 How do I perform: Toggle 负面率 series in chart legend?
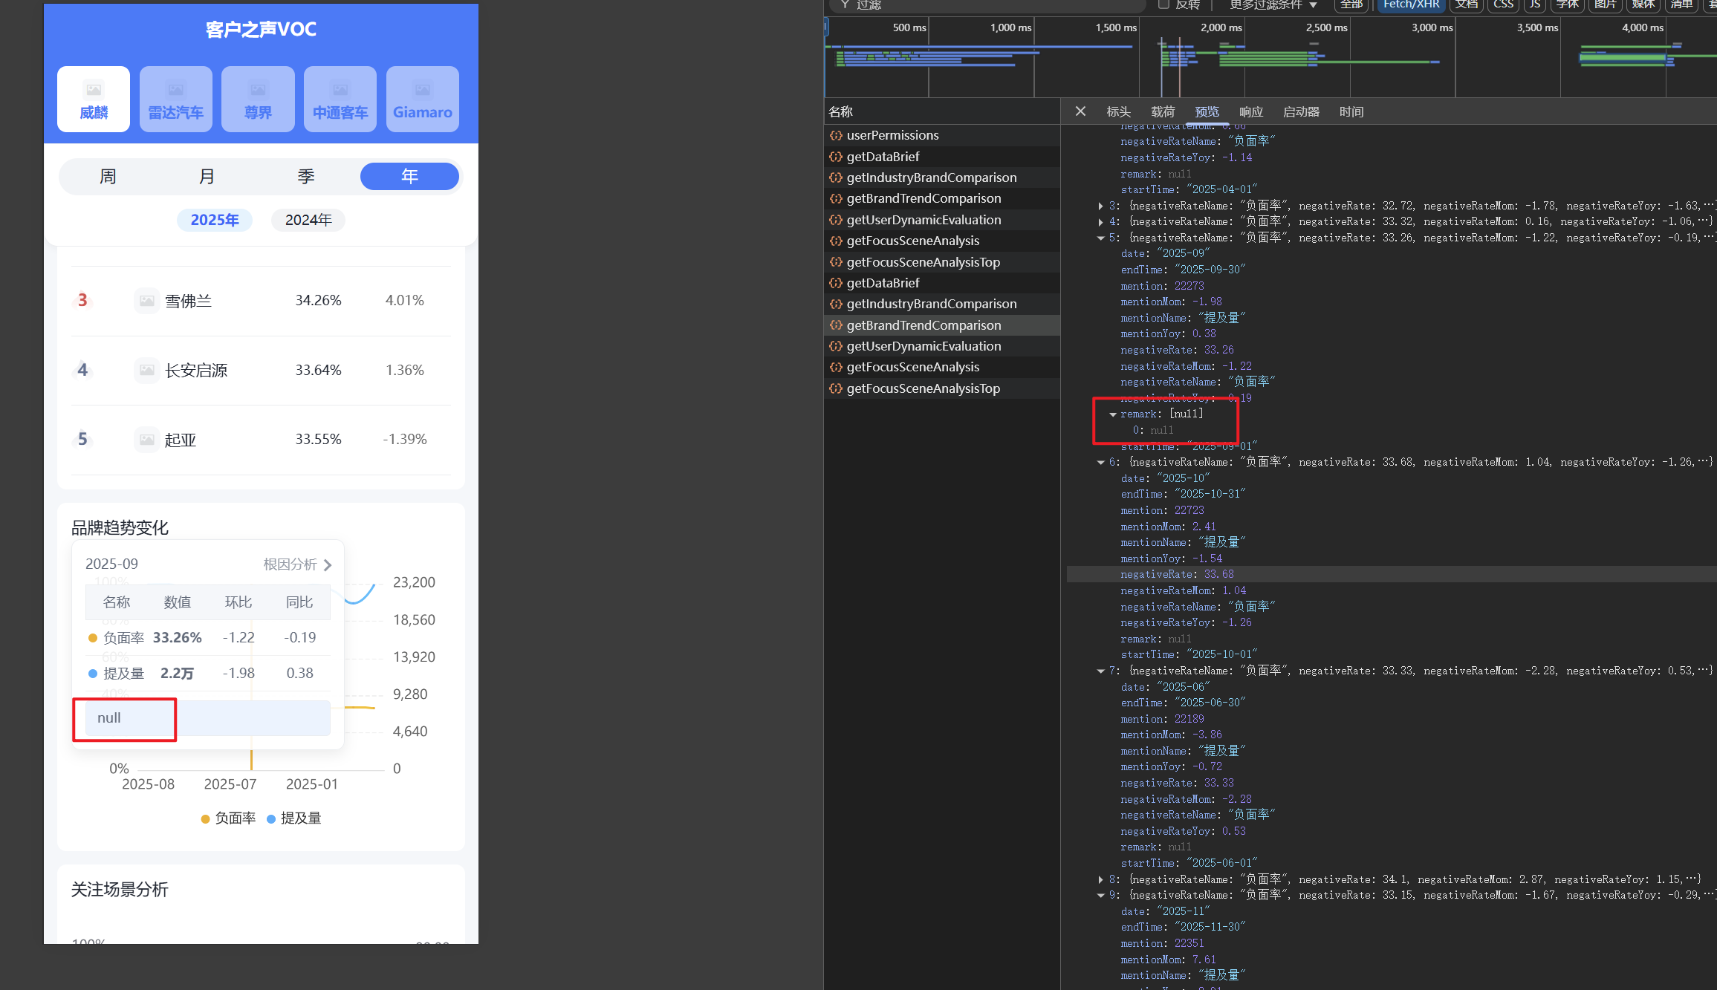click(x=228, y=818)
